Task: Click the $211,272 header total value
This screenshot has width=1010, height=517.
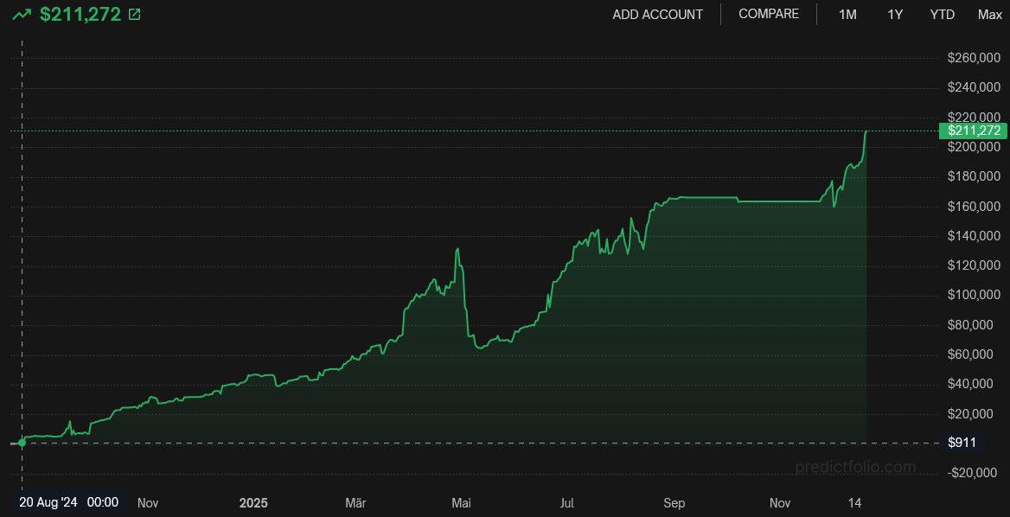Action: coord(80,14)
